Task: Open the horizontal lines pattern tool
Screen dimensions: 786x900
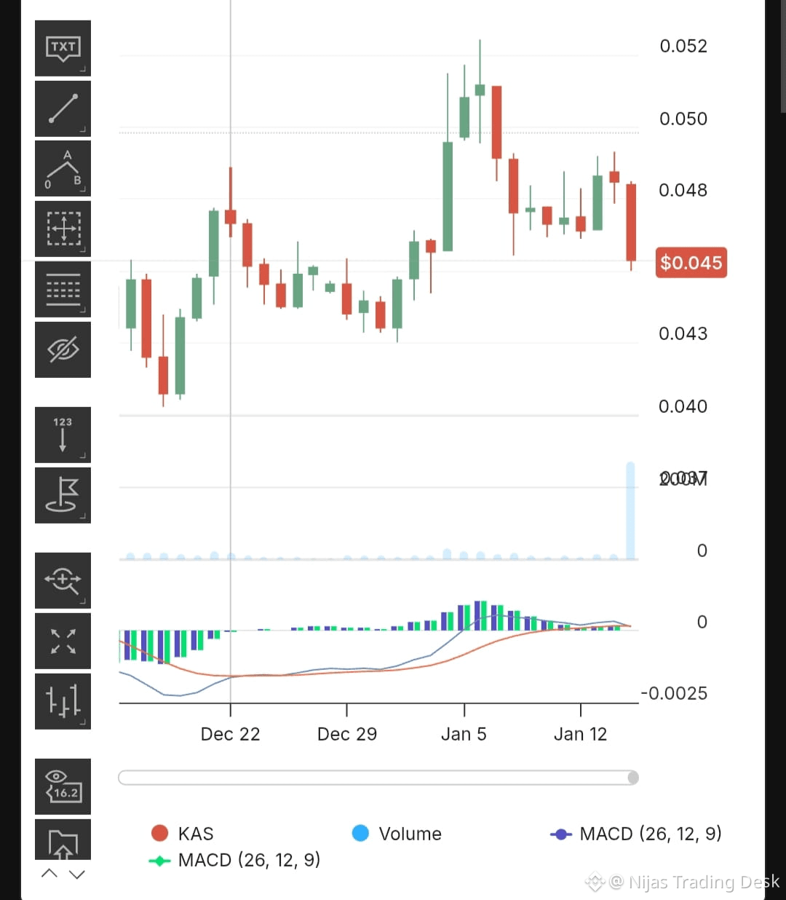Action: 63,290
